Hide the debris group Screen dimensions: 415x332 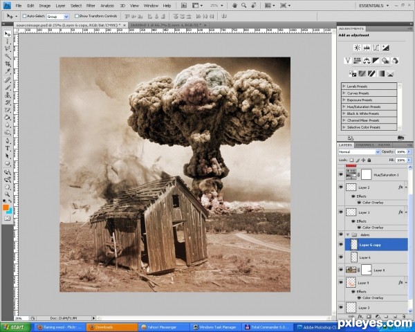341,234
